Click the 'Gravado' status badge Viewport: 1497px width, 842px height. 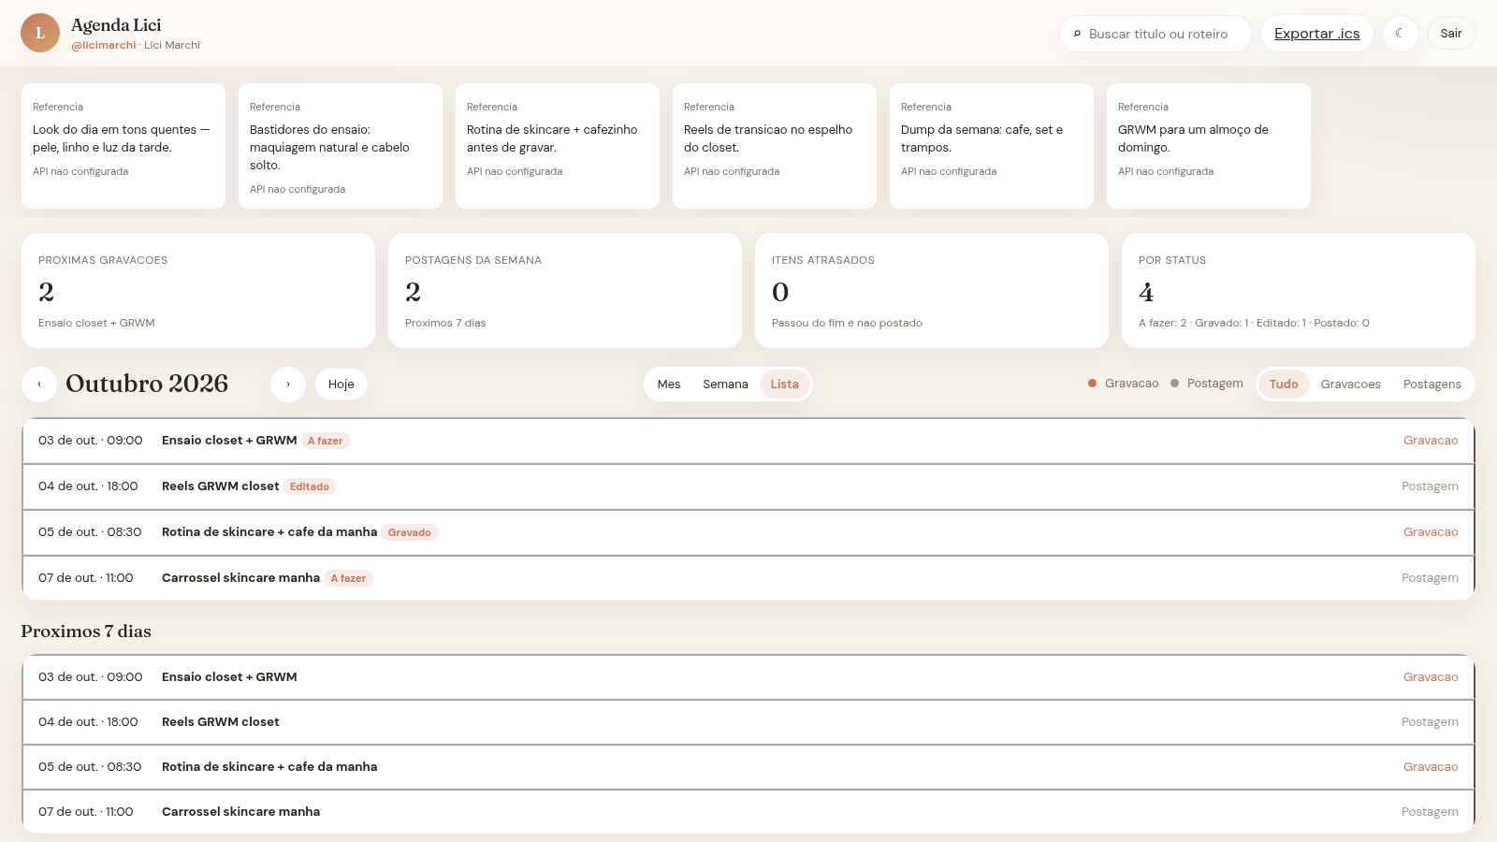tap(410, 532)
